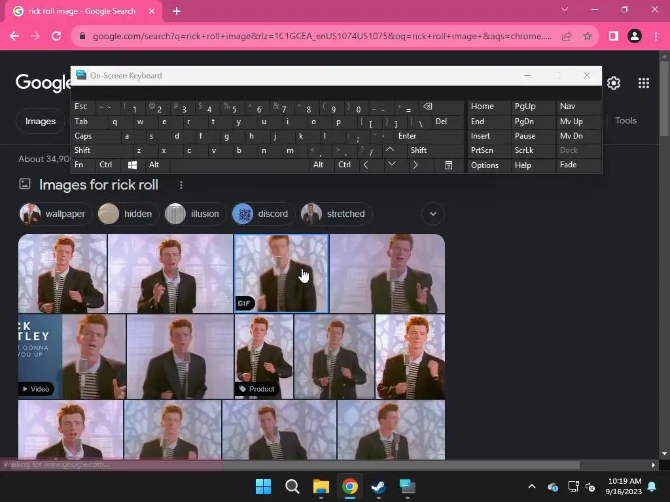Open the tab search dropdown chevron

[x=565, y=9]
